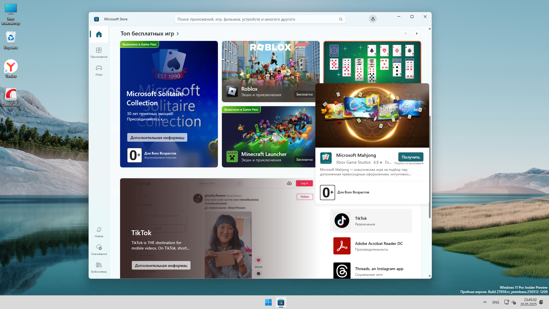Open Windows Start button on taskbar
This screenshot has height=309, width=549.
268,302
